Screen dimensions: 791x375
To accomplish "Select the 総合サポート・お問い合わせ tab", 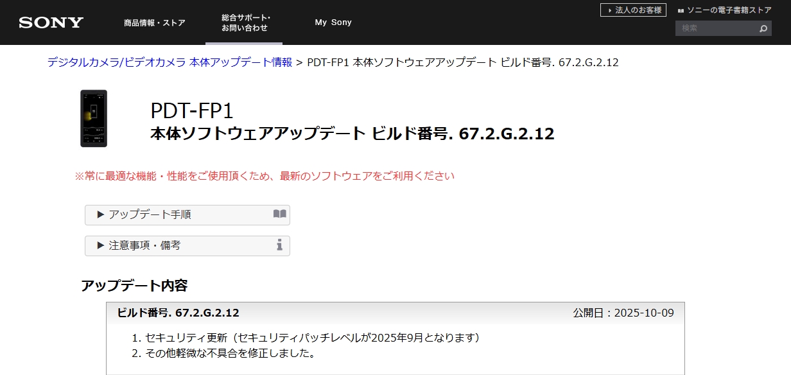I will (244, 23).
